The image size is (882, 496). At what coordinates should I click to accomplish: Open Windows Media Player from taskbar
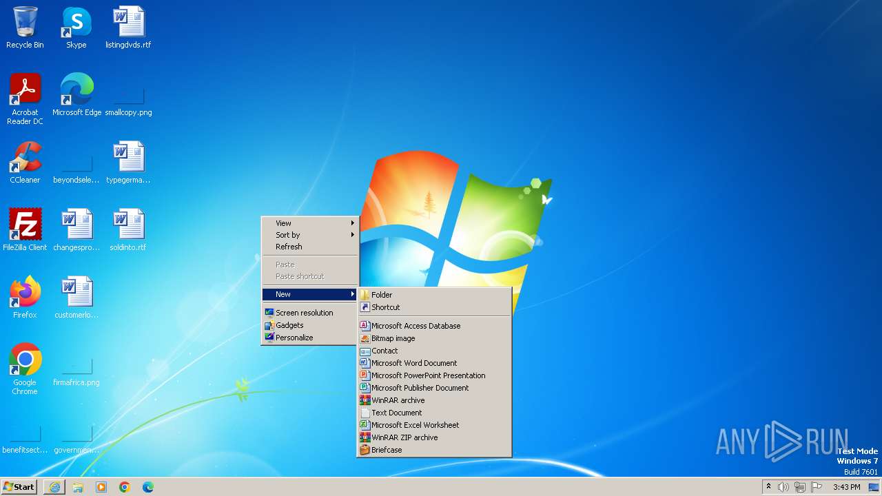coord(101,487)
